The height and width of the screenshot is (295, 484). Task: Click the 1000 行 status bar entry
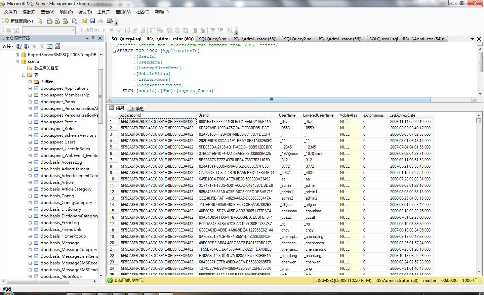coord(469,280)
